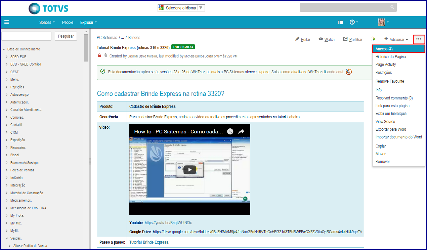This screenshot has height=250, width=427.
Task: Click the breadcrumb ellipsis link
Action: pyautogui.click(x=123, y=38)
